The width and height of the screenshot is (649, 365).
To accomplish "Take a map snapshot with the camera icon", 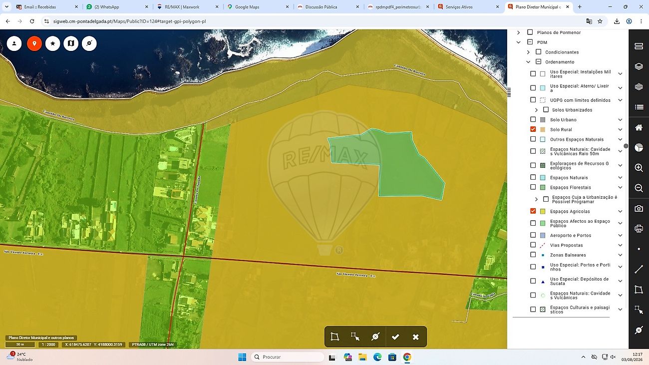I will point(639,208).
